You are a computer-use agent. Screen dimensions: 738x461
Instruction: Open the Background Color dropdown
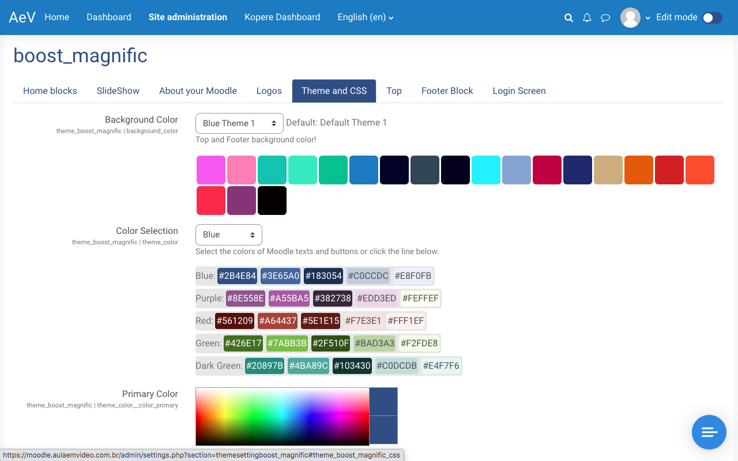[239, 123]
